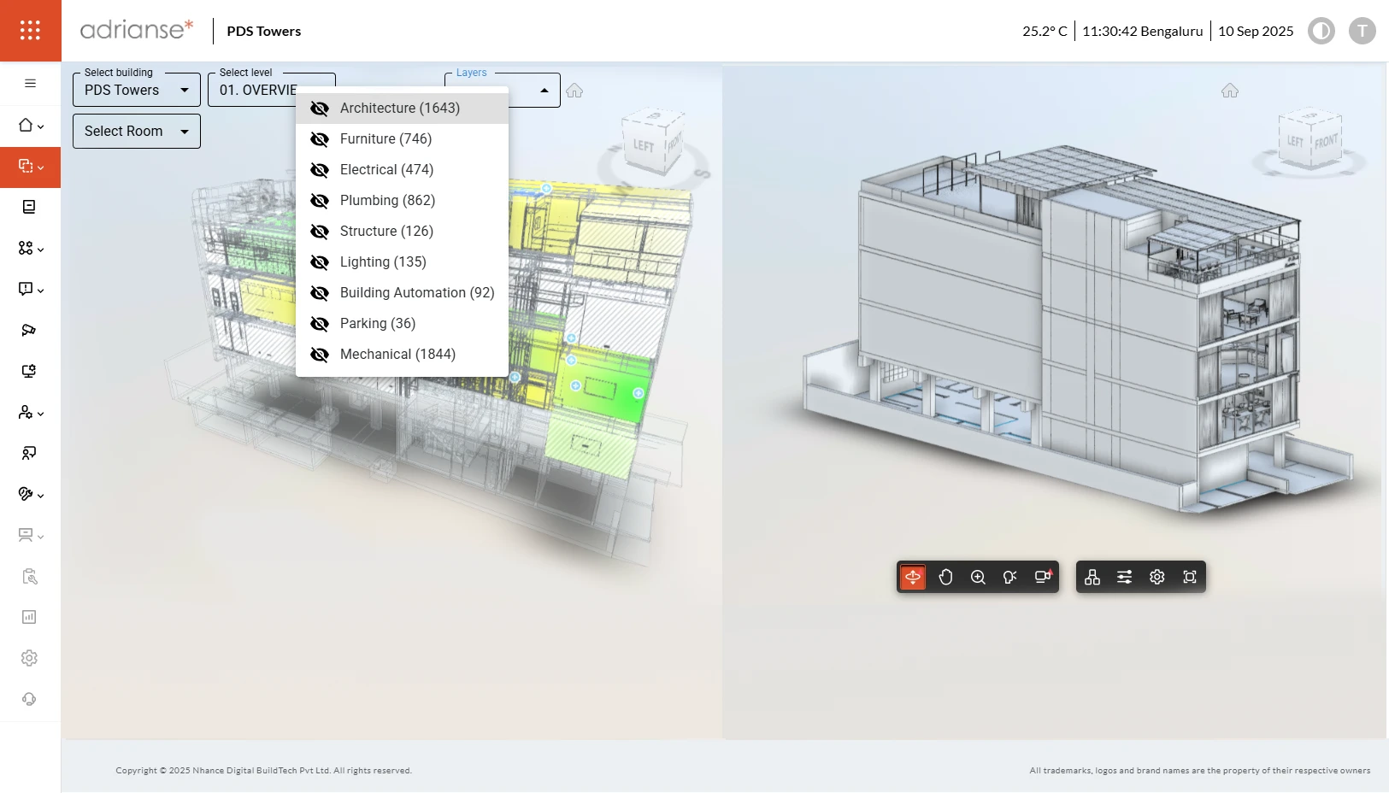Click the apps grid icon
1389x793 pixels.
pos(30,31)
